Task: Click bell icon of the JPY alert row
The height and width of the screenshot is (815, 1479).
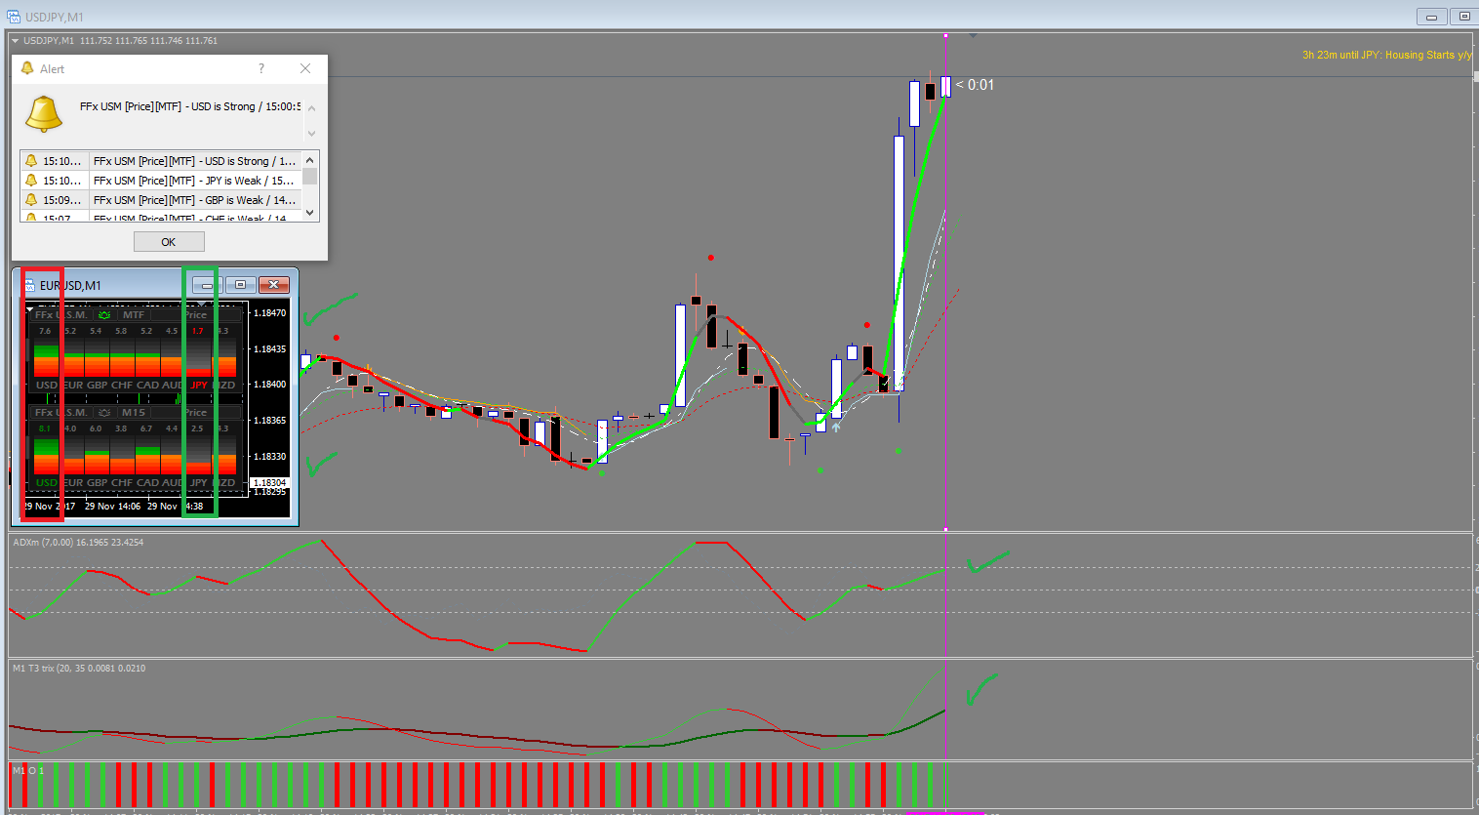Action: (31, 181)
